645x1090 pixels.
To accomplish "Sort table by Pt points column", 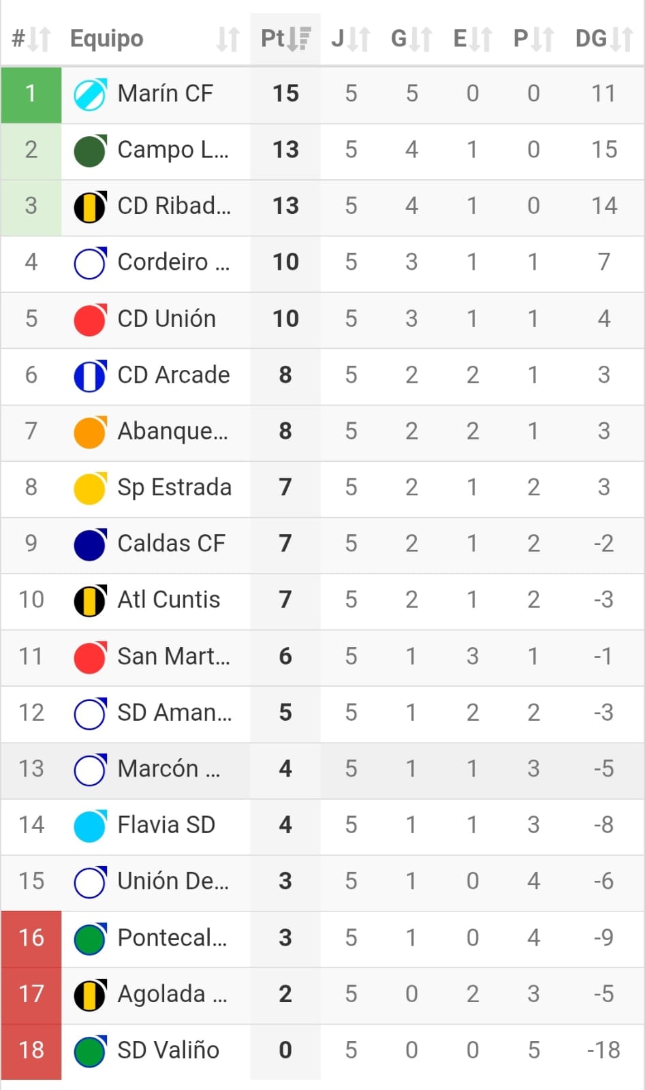I will tap(285, 39).
